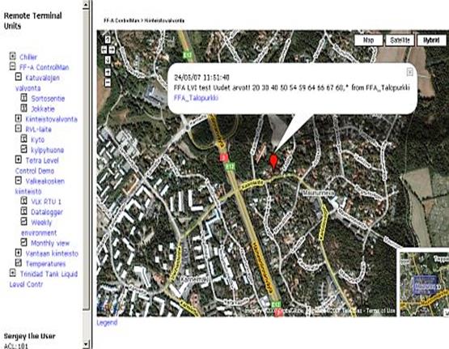This screenshot has height=349, width=449.
Task: Click the Remote Terminal Units heading
Action: (x=32, y=20)
